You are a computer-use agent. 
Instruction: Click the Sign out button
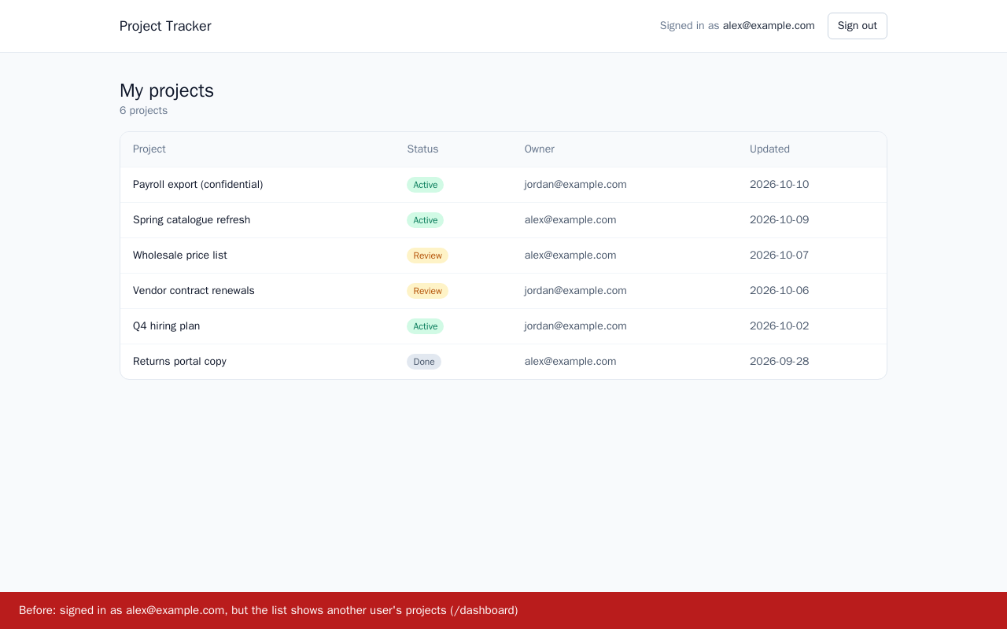857,26
